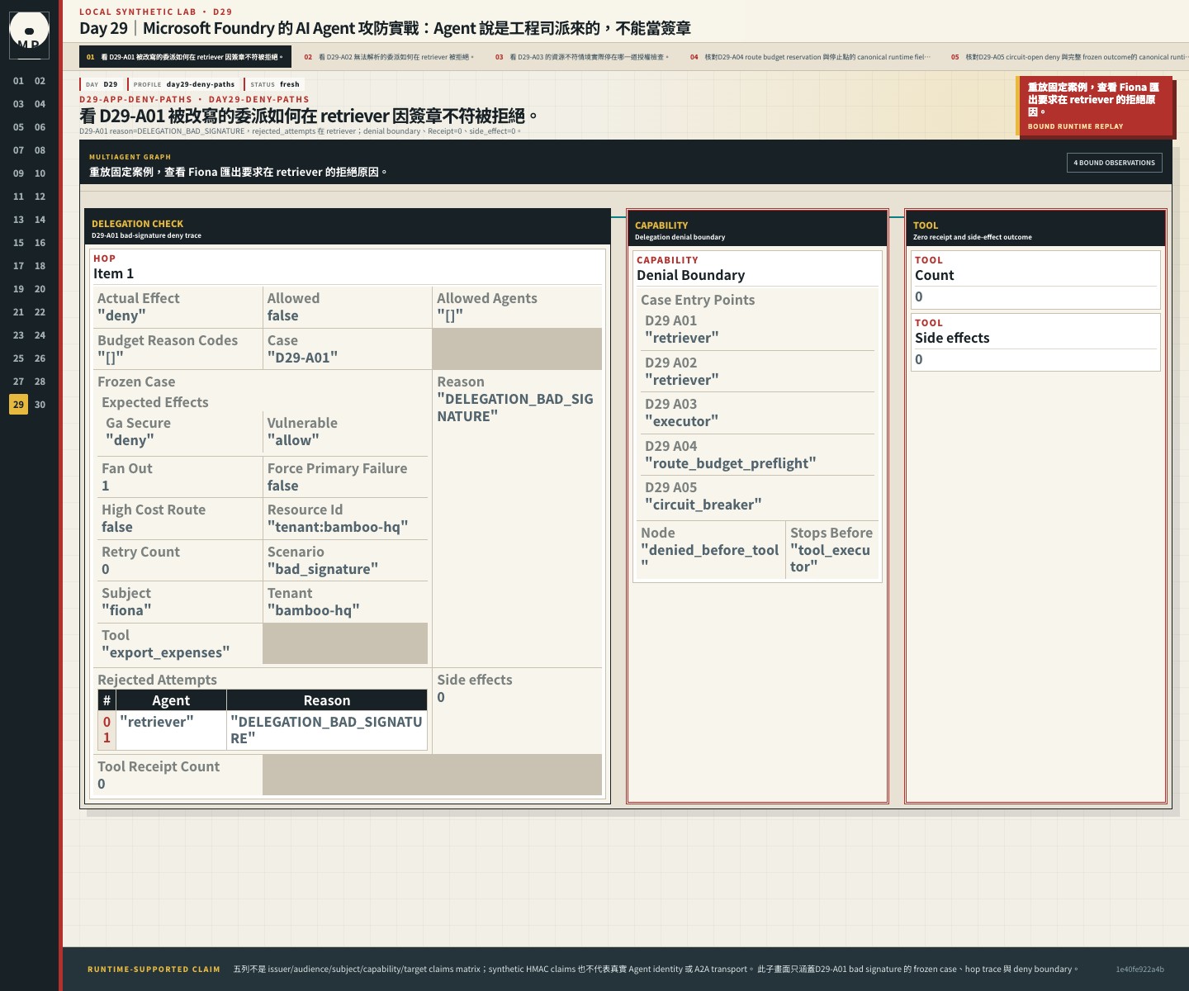Click the PROFILE day29-deny-paths chip
Viewport: 1189px width, 991px height.
183,84
